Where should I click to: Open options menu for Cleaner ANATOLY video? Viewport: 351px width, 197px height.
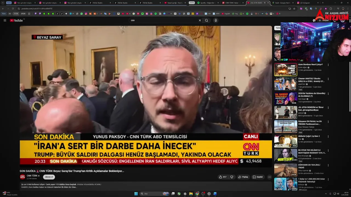tap(328, 79)
